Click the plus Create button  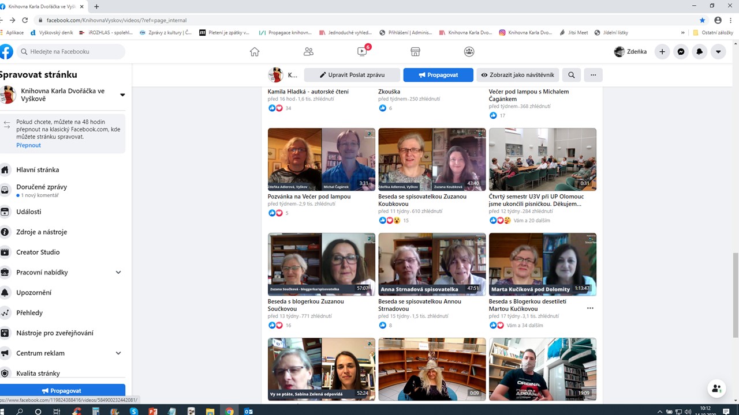point(662,52)
